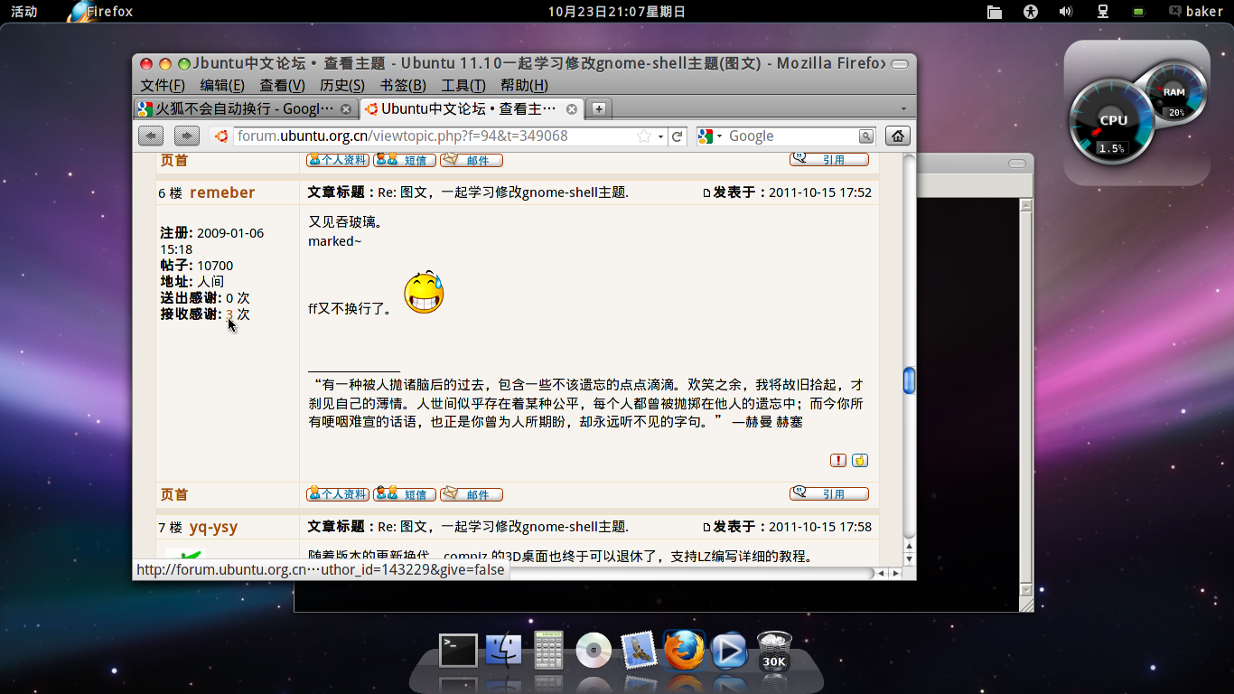
Task: Click the 页首 link below remeber's post
Action: [x=174, y=494]
